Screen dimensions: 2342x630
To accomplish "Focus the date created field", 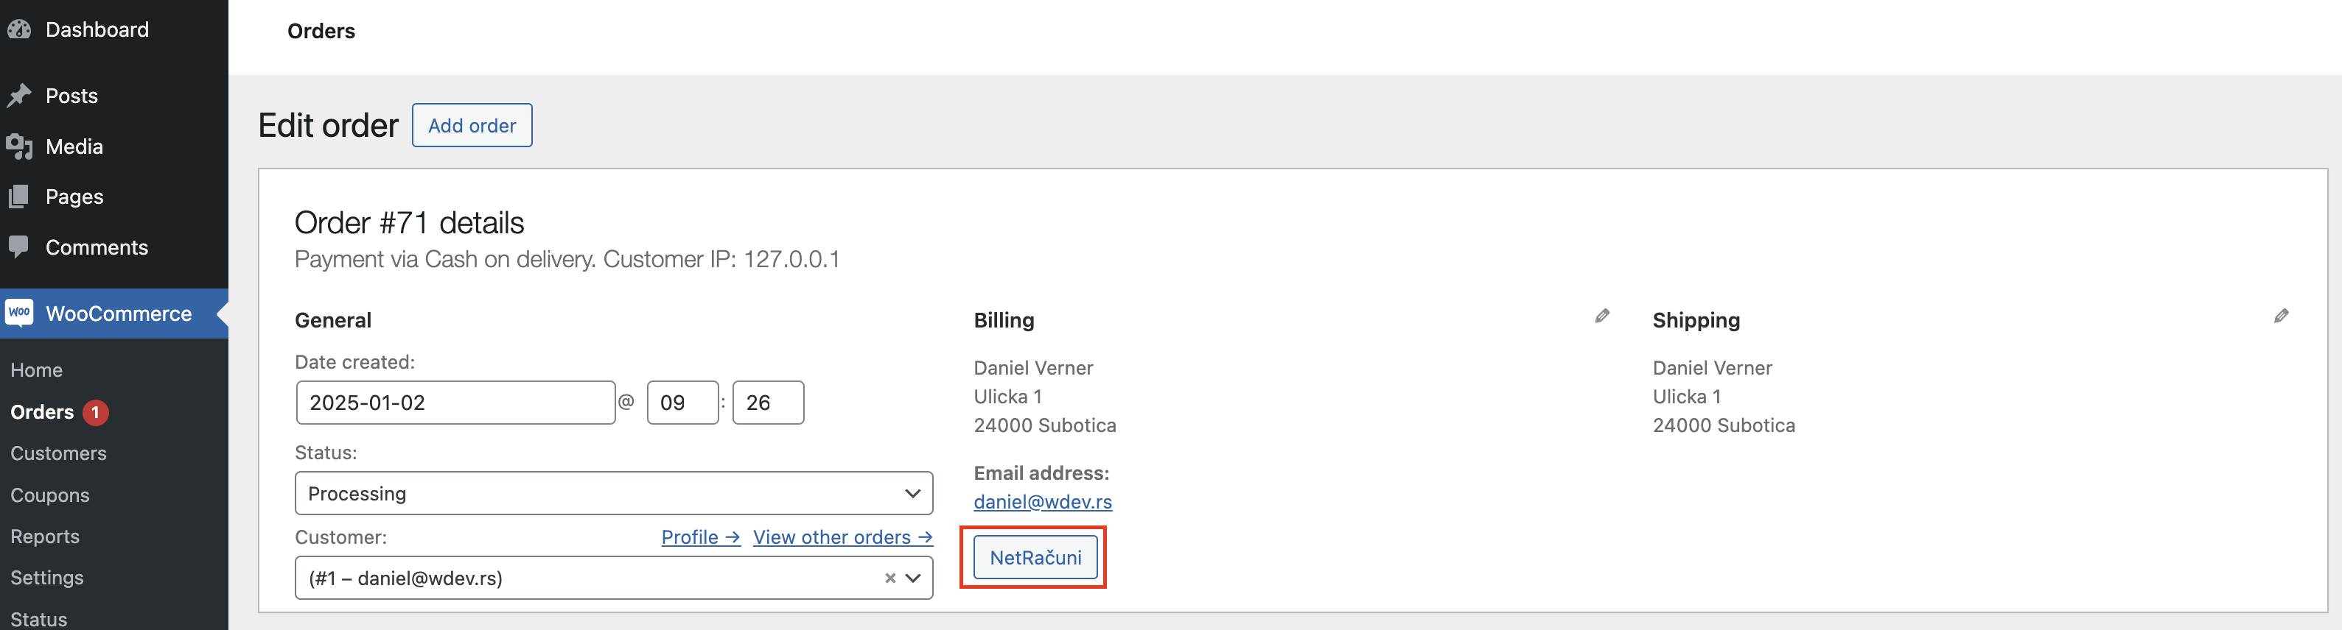I will click(x=455, y=402).
